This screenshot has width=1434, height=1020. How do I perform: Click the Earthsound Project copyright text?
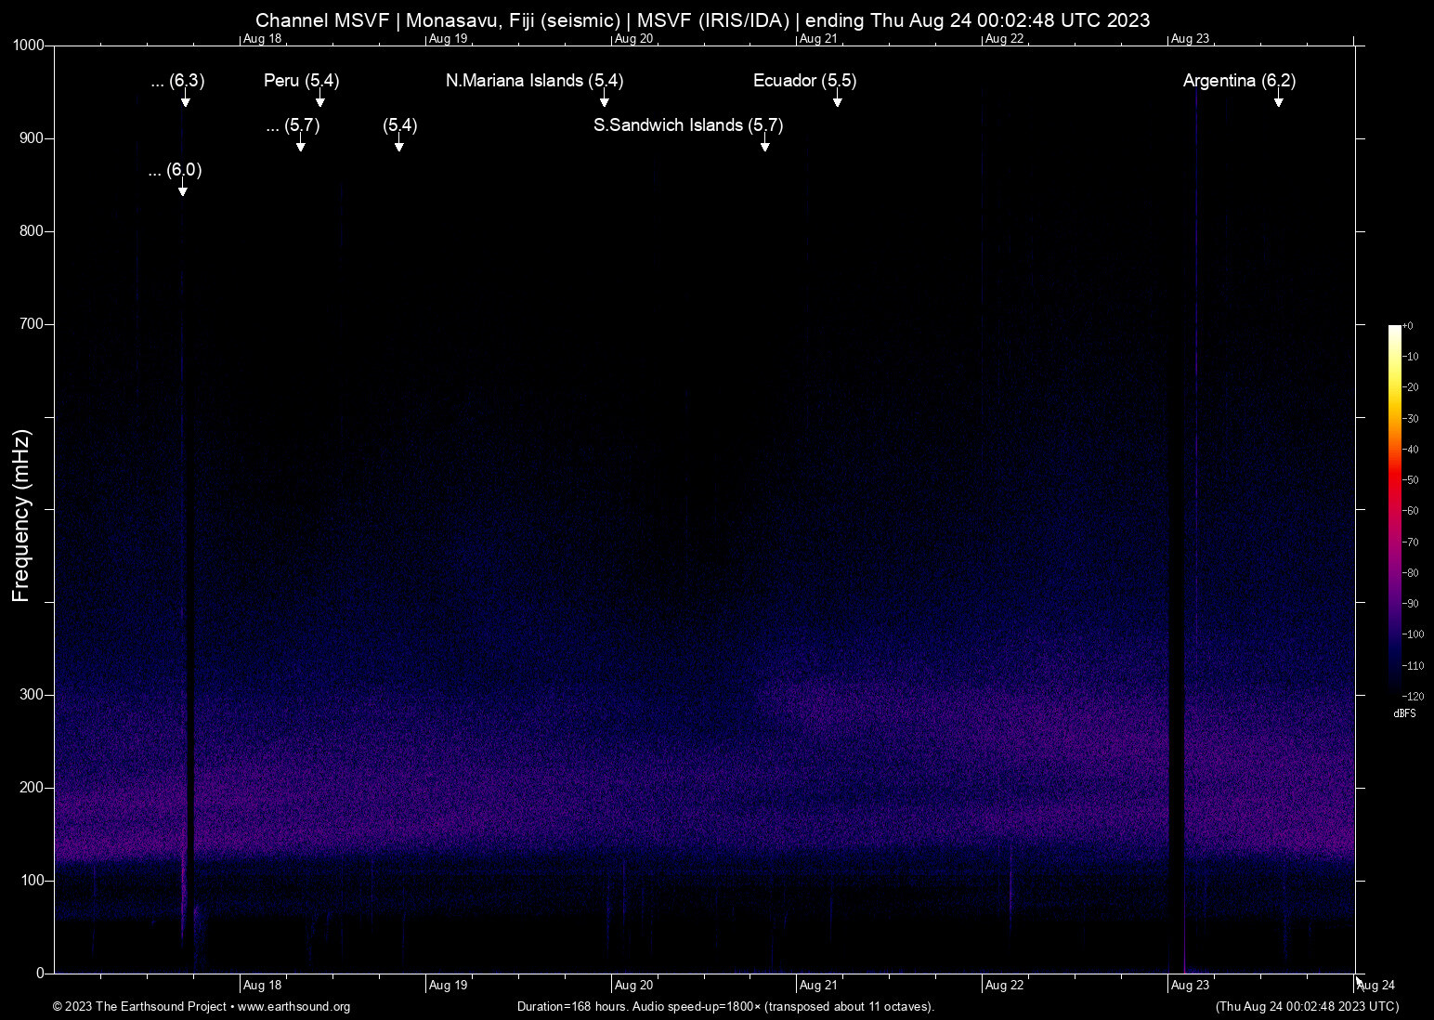(141, 1007)
